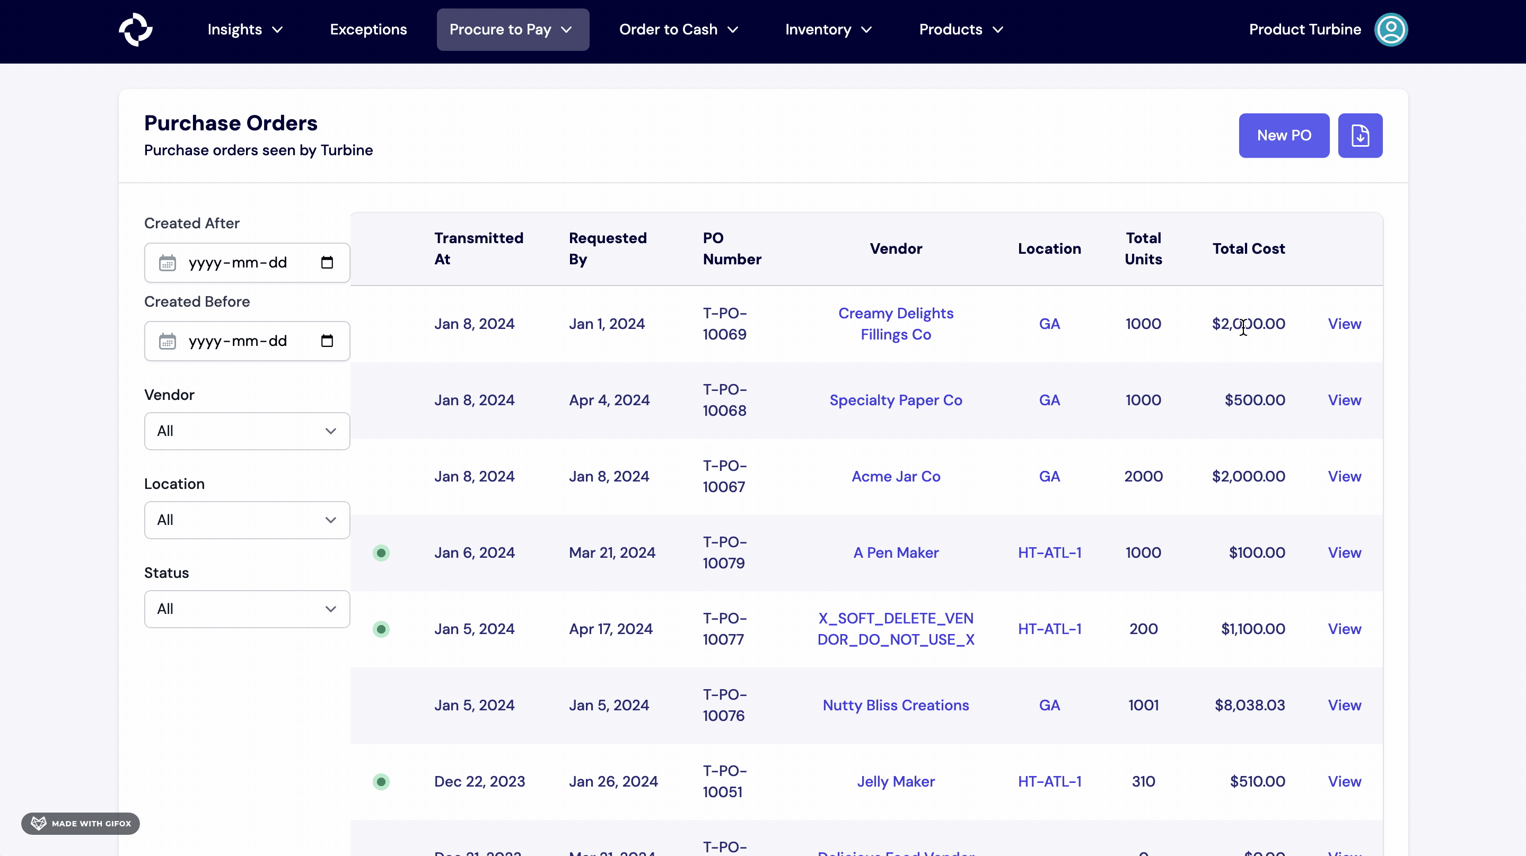Open the Created Before calendar picker icon
Viewport: 1526px width, 856px height.
tap(327, 341)
